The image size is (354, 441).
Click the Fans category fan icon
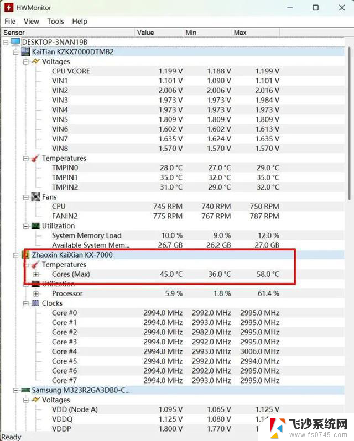coord(35,197)
